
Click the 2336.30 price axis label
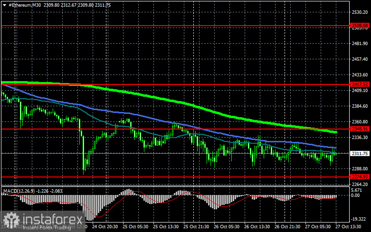coord(360,137)
